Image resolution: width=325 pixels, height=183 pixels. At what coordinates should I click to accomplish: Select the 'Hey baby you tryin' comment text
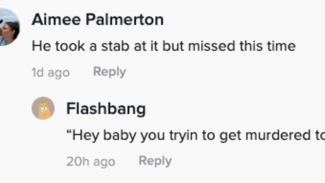click(x=196, y=135)
